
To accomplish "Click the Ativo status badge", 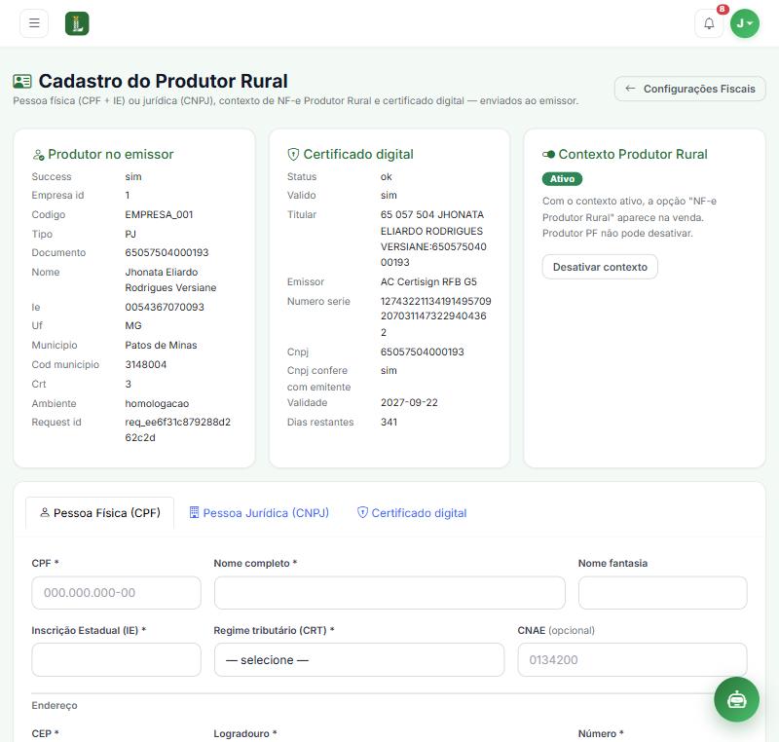I will coord(562,179).
